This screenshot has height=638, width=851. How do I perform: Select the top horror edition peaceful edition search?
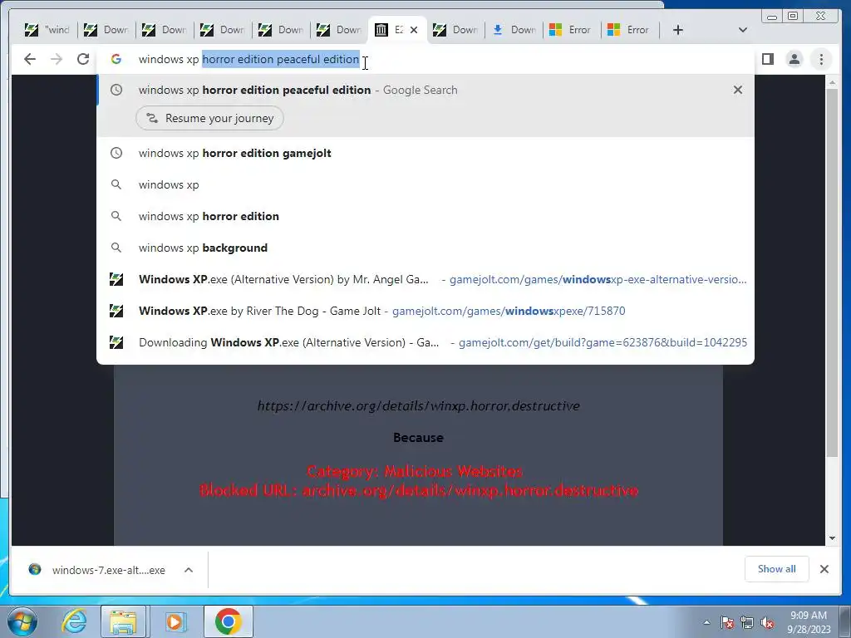pyautogui.click(x=425, y=90)
